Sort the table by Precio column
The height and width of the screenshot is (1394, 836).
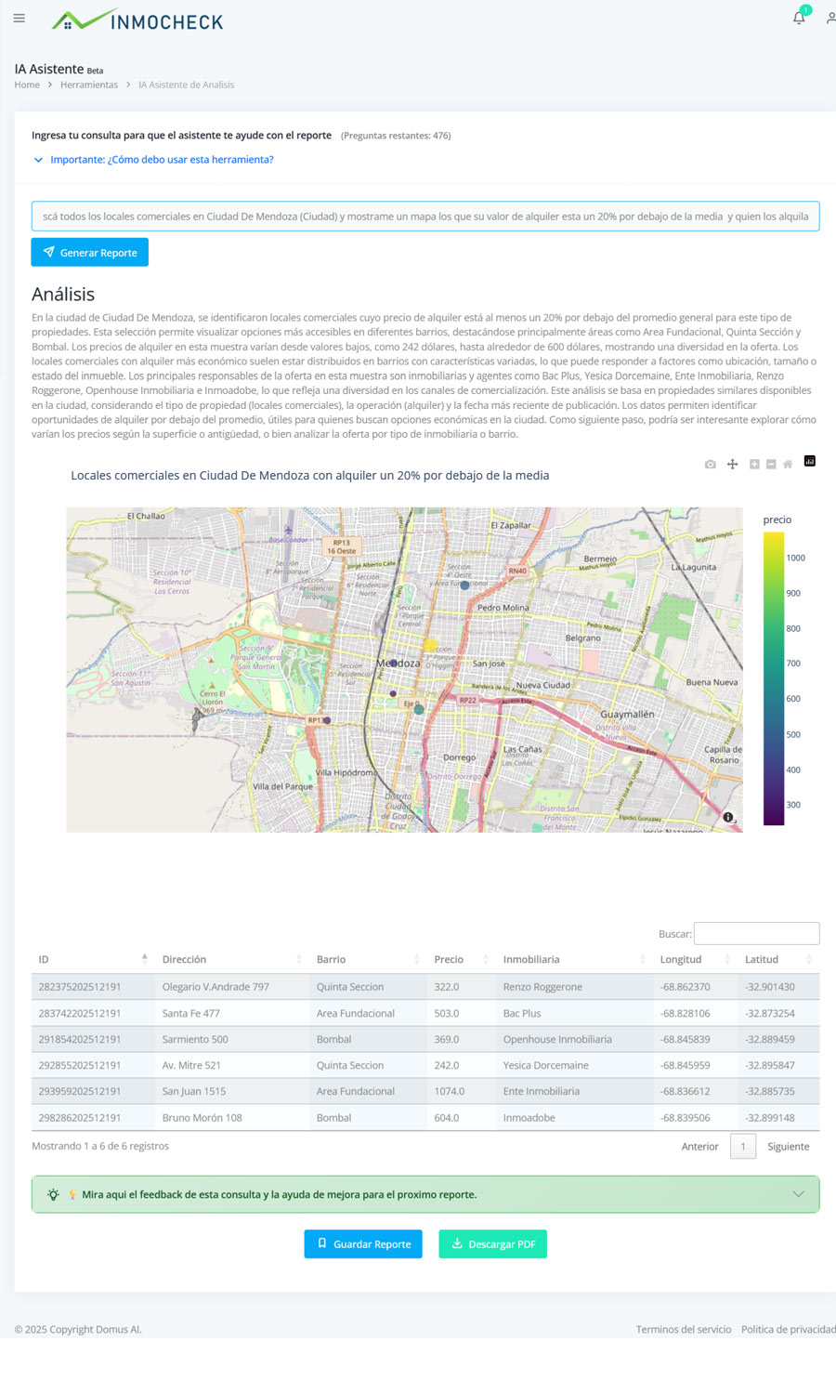(x=449, y=959)
